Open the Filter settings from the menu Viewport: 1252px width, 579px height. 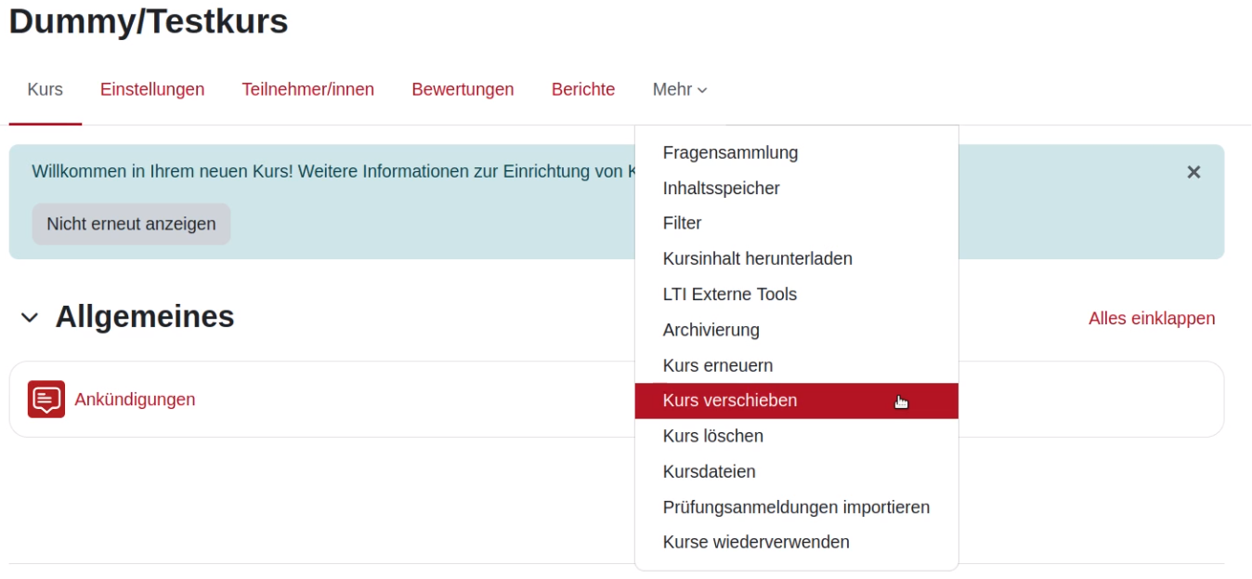(x=683, y=223)
